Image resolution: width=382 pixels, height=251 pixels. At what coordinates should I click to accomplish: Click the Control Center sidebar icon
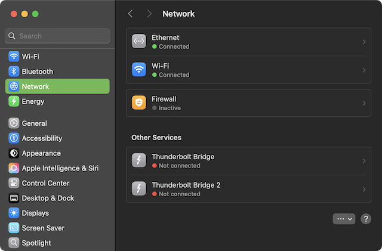[14, 183]
